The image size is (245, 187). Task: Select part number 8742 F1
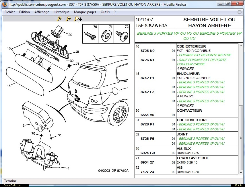click(x=147, y=78)
